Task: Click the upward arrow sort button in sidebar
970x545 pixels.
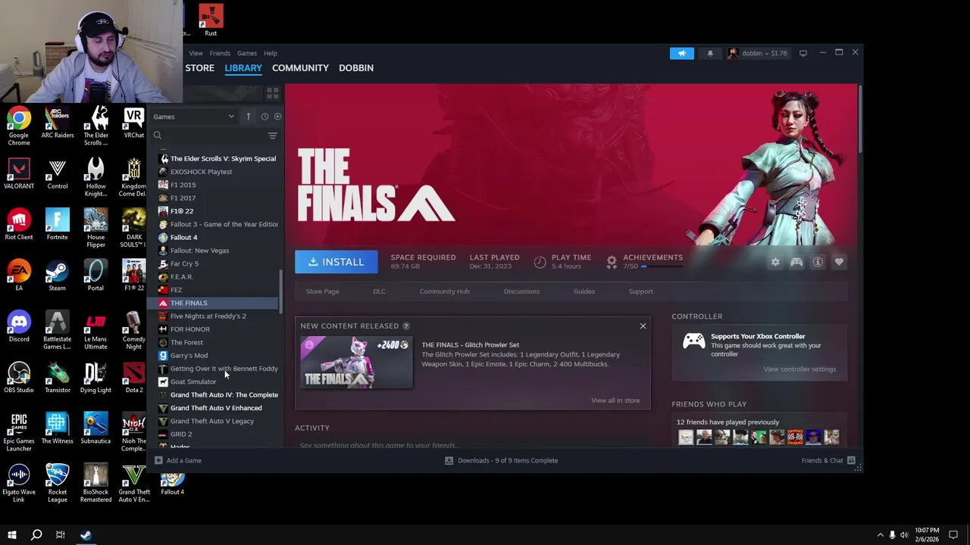Action: tap(248, 117)
